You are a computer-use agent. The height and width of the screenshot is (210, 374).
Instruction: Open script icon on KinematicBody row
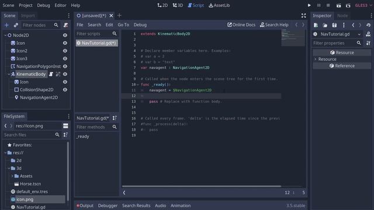coord(51,74)
